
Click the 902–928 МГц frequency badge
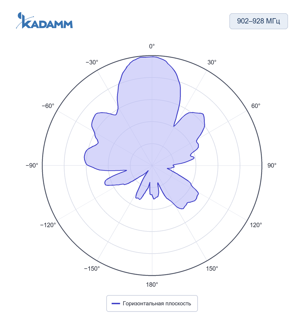click(x=259, y=21)
